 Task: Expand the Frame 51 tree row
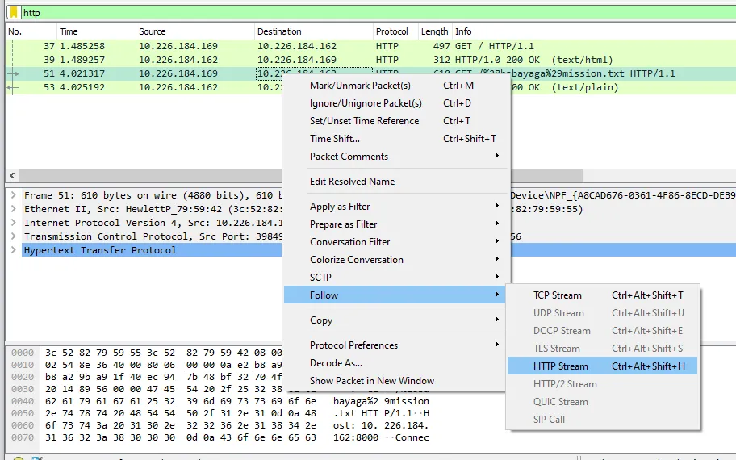pos(14,195)
